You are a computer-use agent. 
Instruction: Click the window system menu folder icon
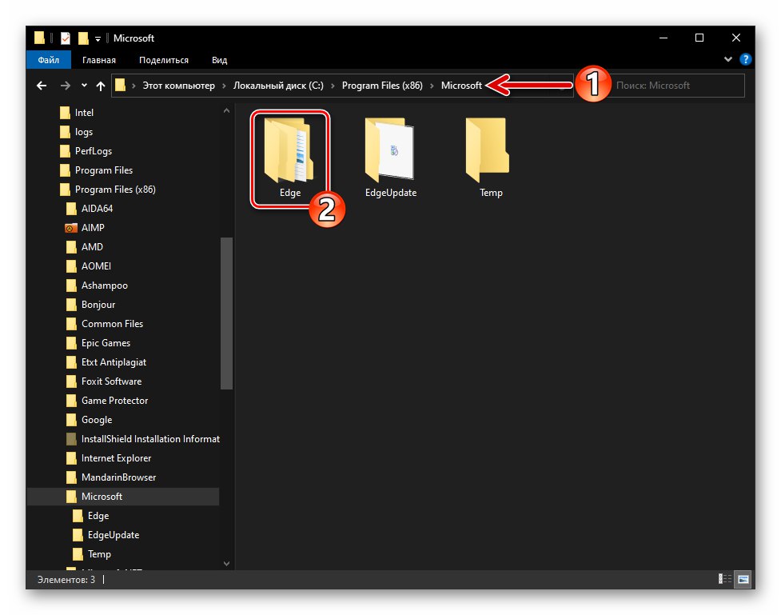click(x=39, y=38)
